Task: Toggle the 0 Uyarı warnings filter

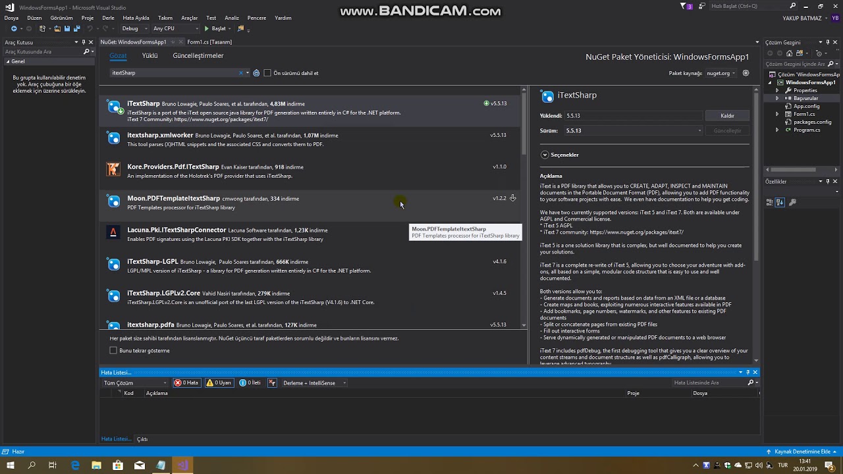Action: [x=219, y=382]
